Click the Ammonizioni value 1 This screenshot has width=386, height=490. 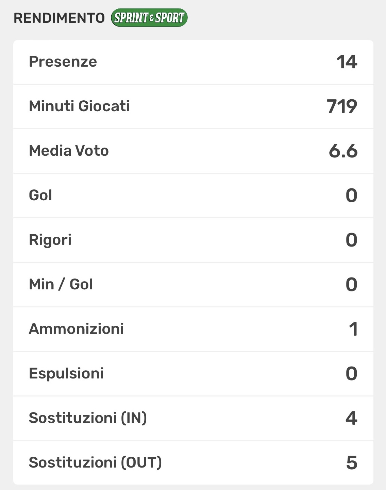coord(353,329)
